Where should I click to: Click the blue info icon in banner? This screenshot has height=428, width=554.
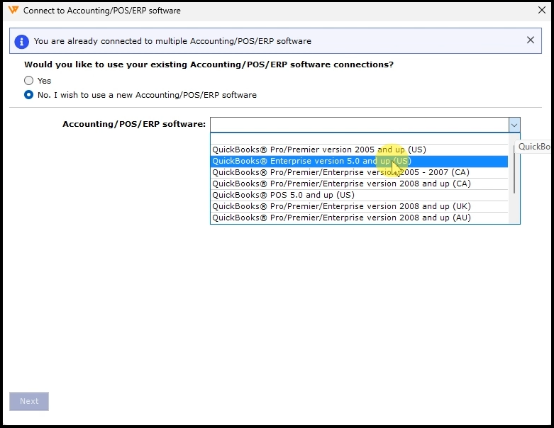click(x=21, y=41)
